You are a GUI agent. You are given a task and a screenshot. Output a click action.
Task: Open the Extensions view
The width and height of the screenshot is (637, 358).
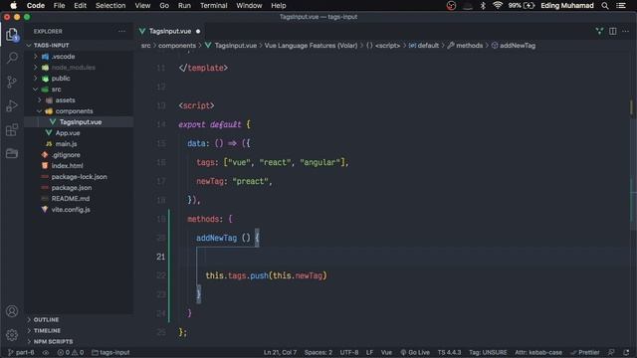coord(12,130)
